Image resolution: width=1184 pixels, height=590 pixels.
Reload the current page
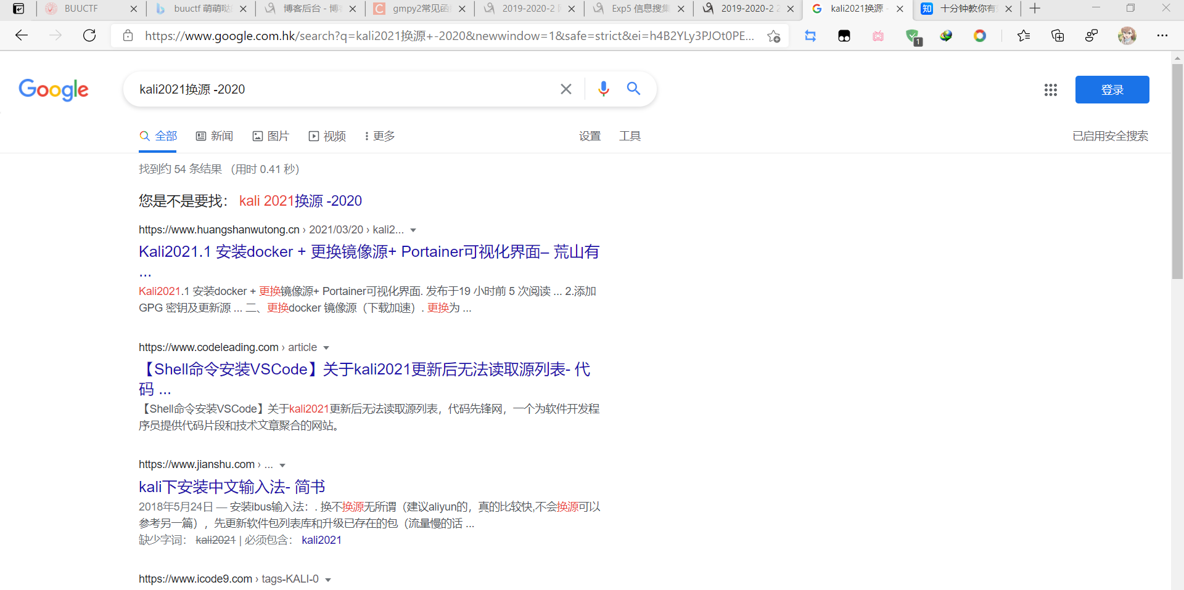89,36
